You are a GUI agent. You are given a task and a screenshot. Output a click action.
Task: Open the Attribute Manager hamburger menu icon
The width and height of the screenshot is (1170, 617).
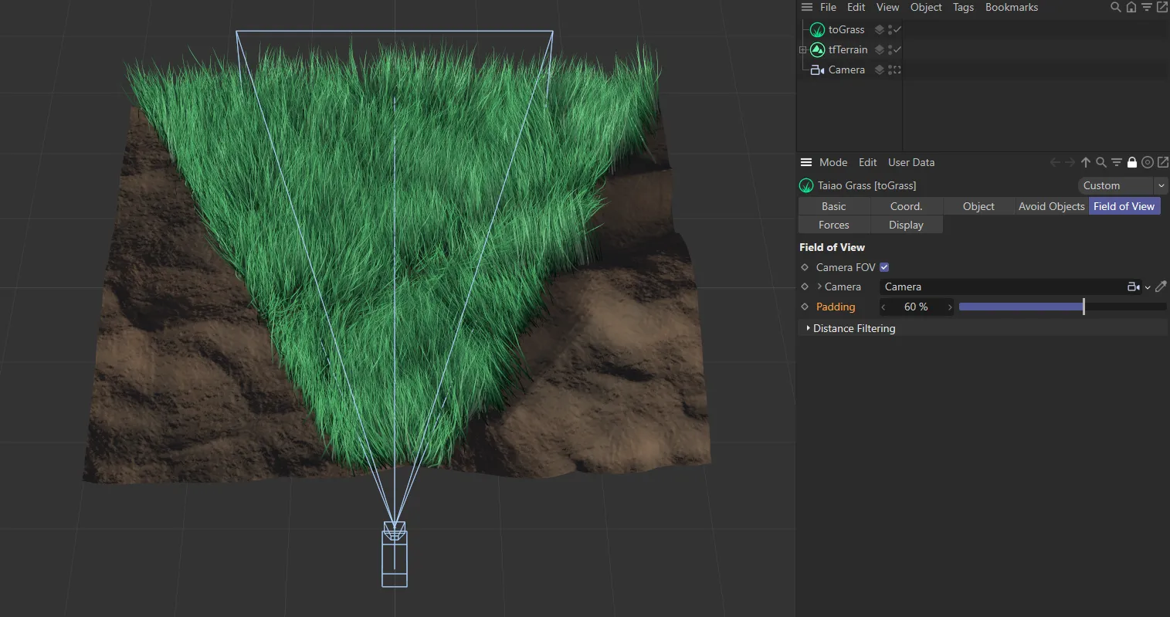click(x=806, y=162)
